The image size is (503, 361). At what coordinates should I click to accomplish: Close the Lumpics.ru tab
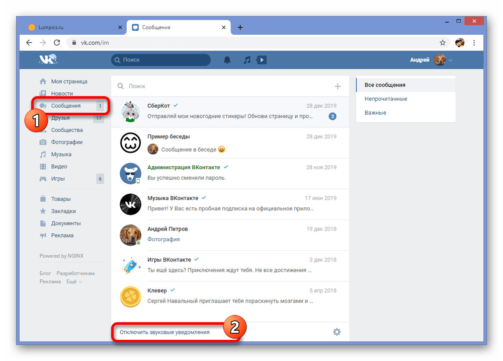point(120,27)
